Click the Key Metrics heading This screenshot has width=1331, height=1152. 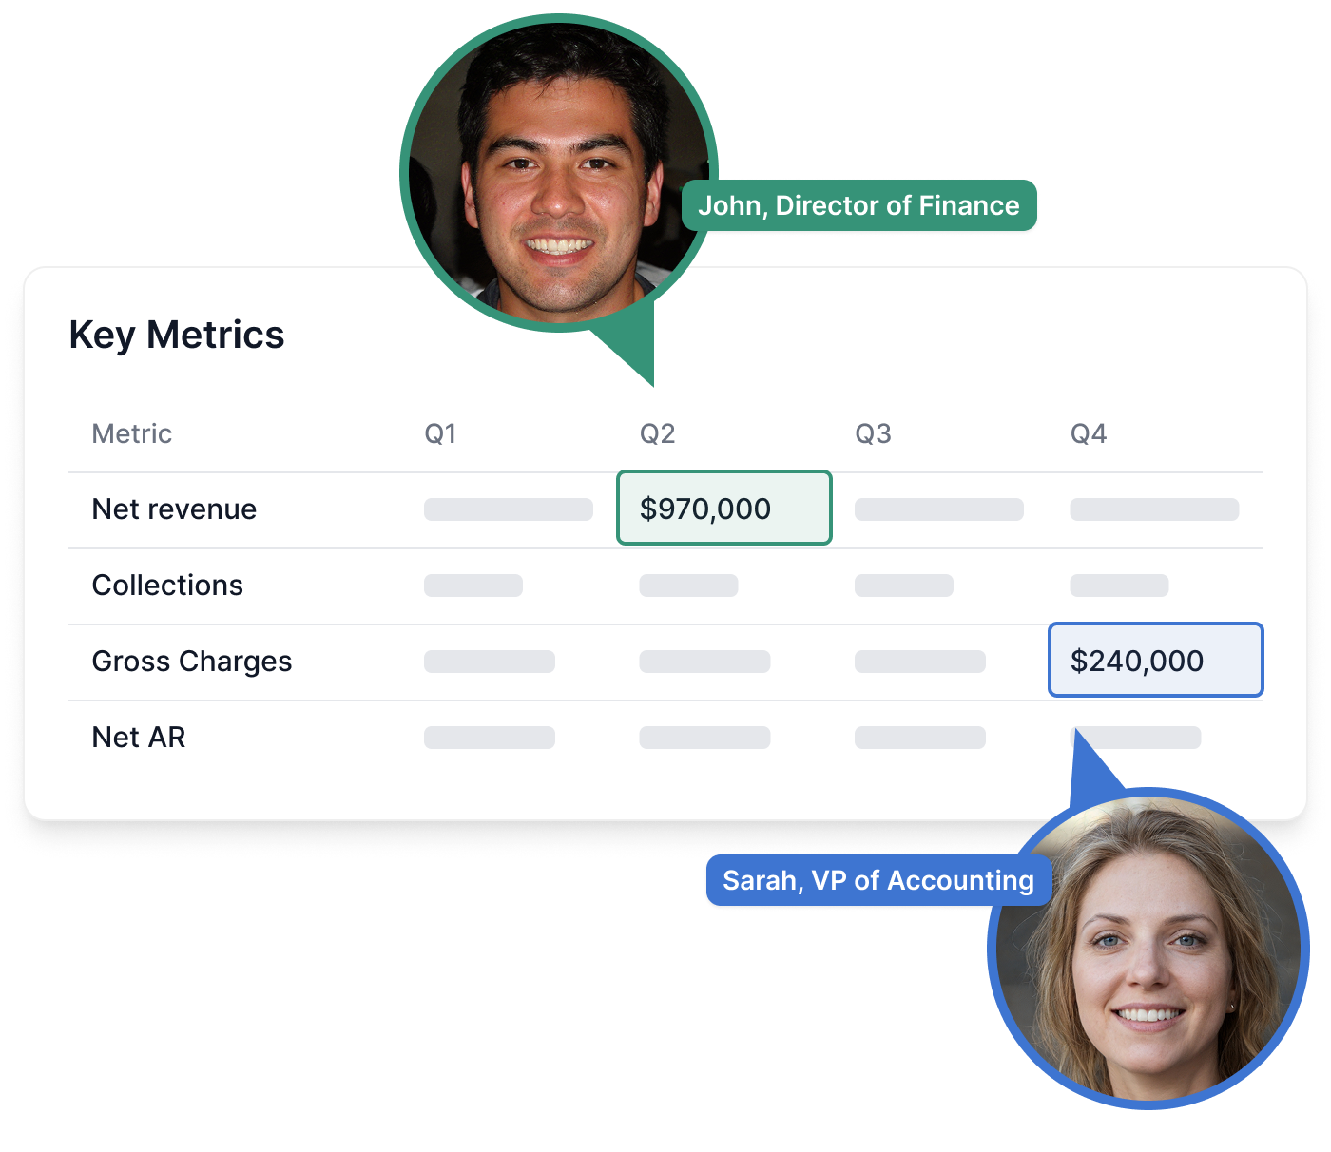(x=177, y=335)
